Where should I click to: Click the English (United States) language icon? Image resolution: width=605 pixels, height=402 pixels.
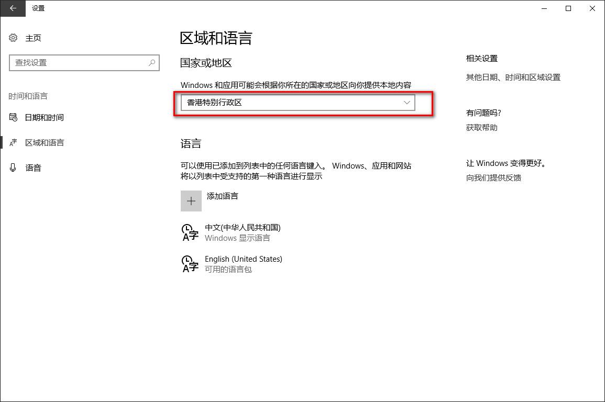190,264
